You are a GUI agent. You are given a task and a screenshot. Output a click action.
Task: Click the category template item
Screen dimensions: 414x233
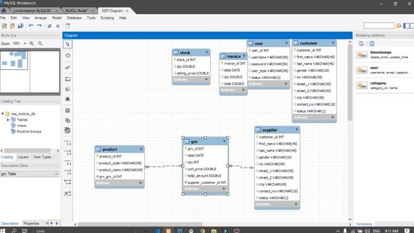(384, 85)
